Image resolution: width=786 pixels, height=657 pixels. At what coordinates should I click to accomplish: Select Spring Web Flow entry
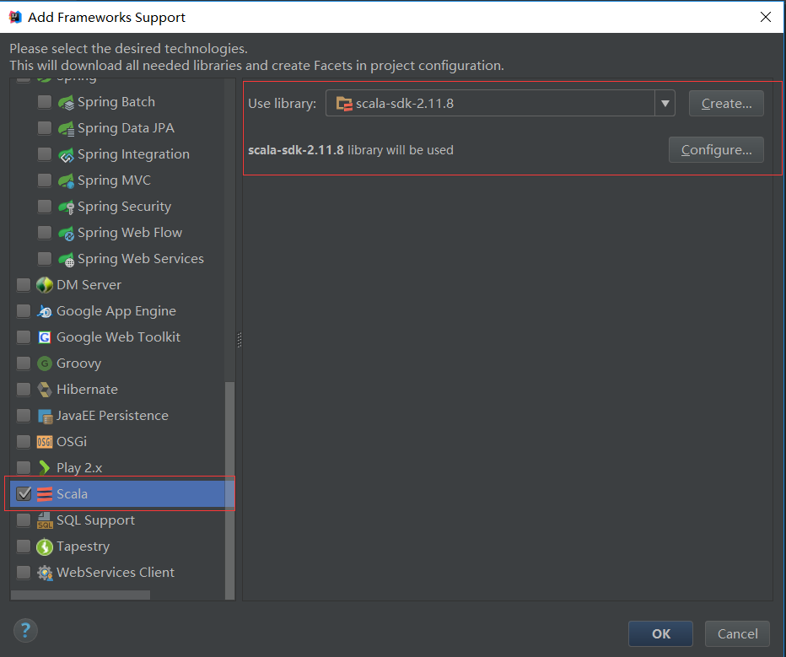click(130, 233)
